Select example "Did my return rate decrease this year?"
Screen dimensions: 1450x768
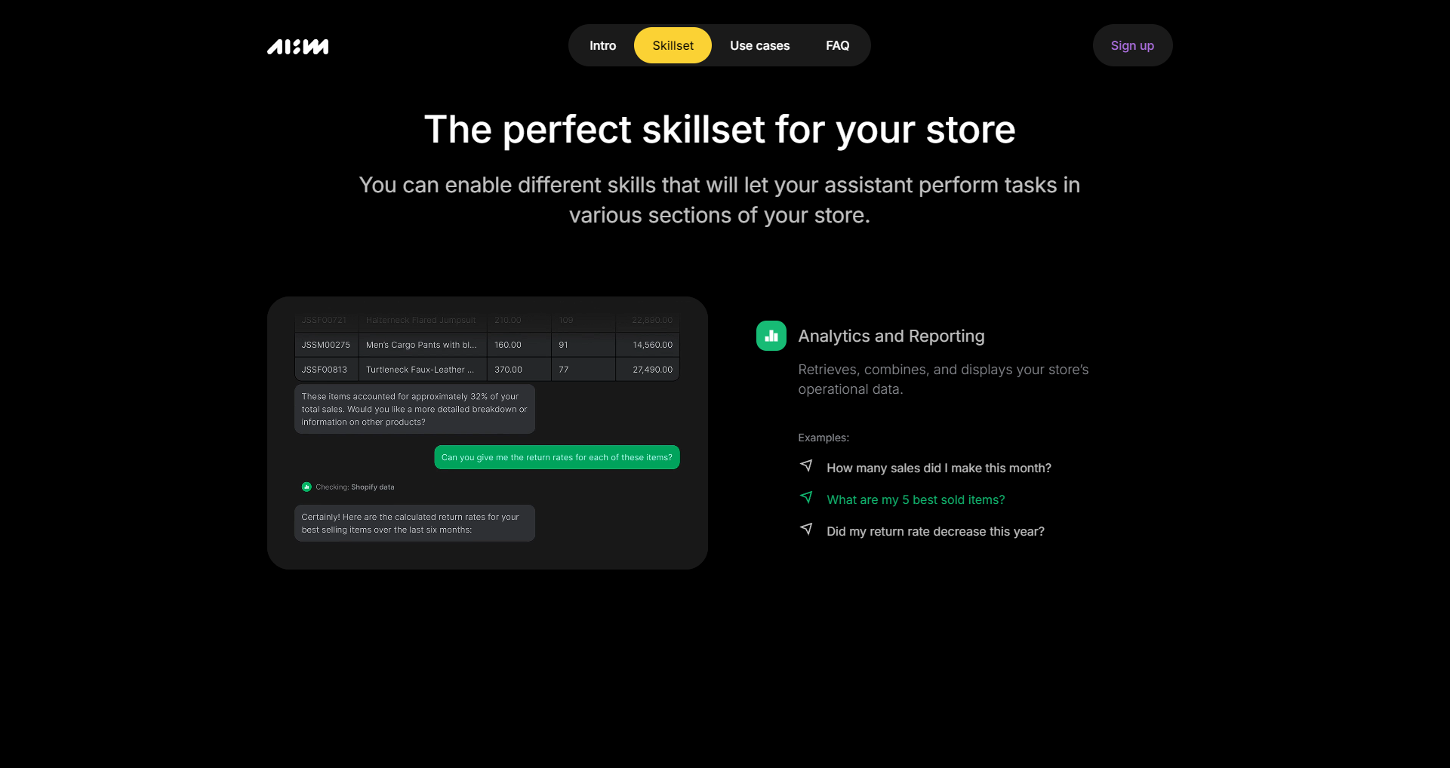(935, 531)
